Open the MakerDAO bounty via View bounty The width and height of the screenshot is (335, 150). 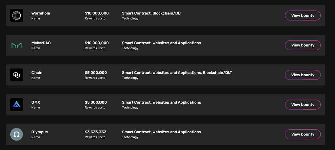click(x=303, y=45)
